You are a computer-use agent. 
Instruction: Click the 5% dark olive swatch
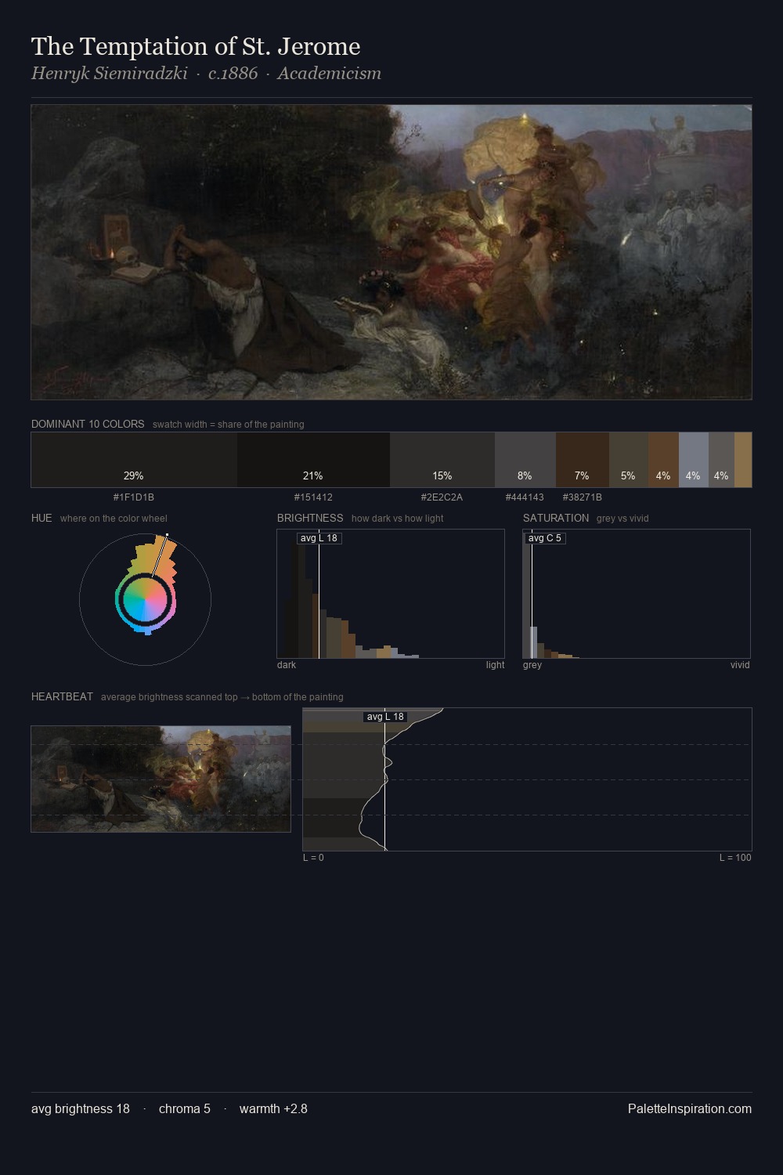629,460
